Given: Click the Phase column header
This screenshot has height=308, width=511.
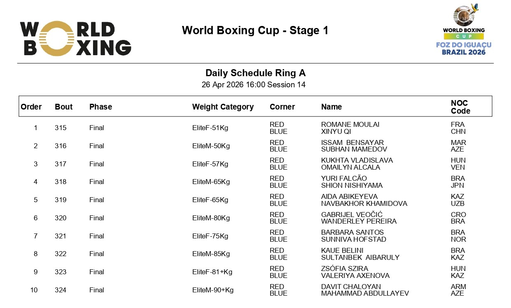Looking at the screenshot, I should 100,107.
